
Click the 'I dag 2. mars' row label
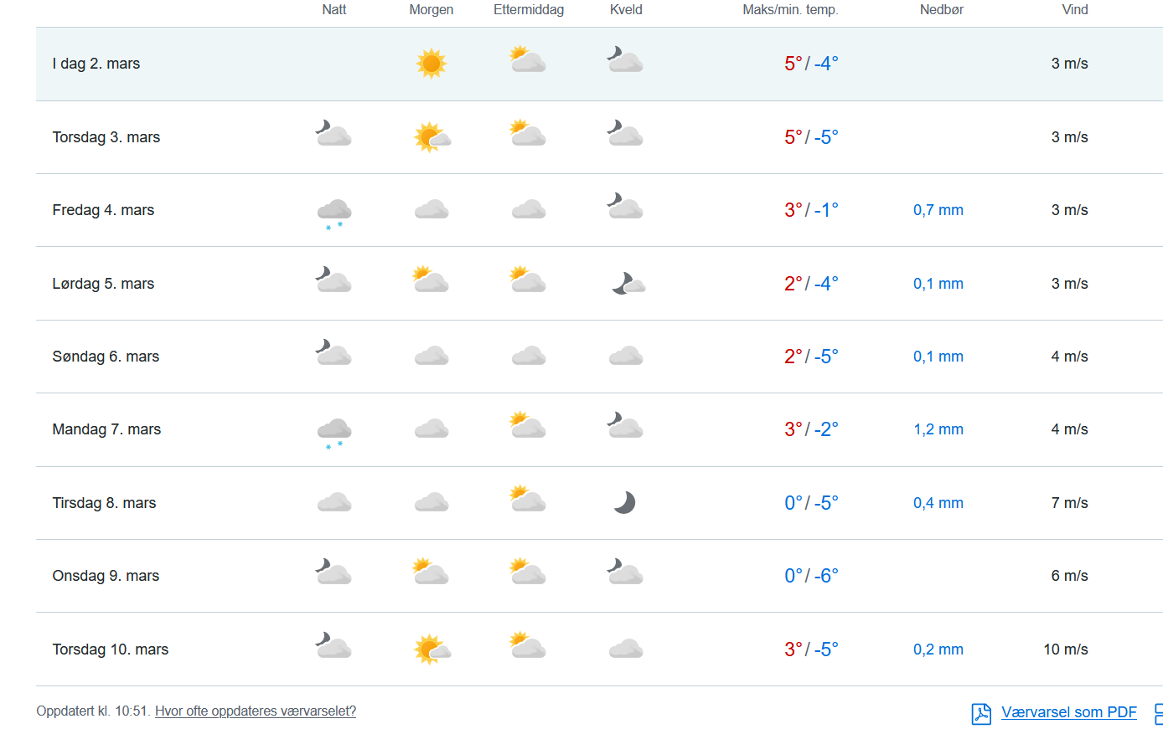pyautogui.click(x=96, y=64)
